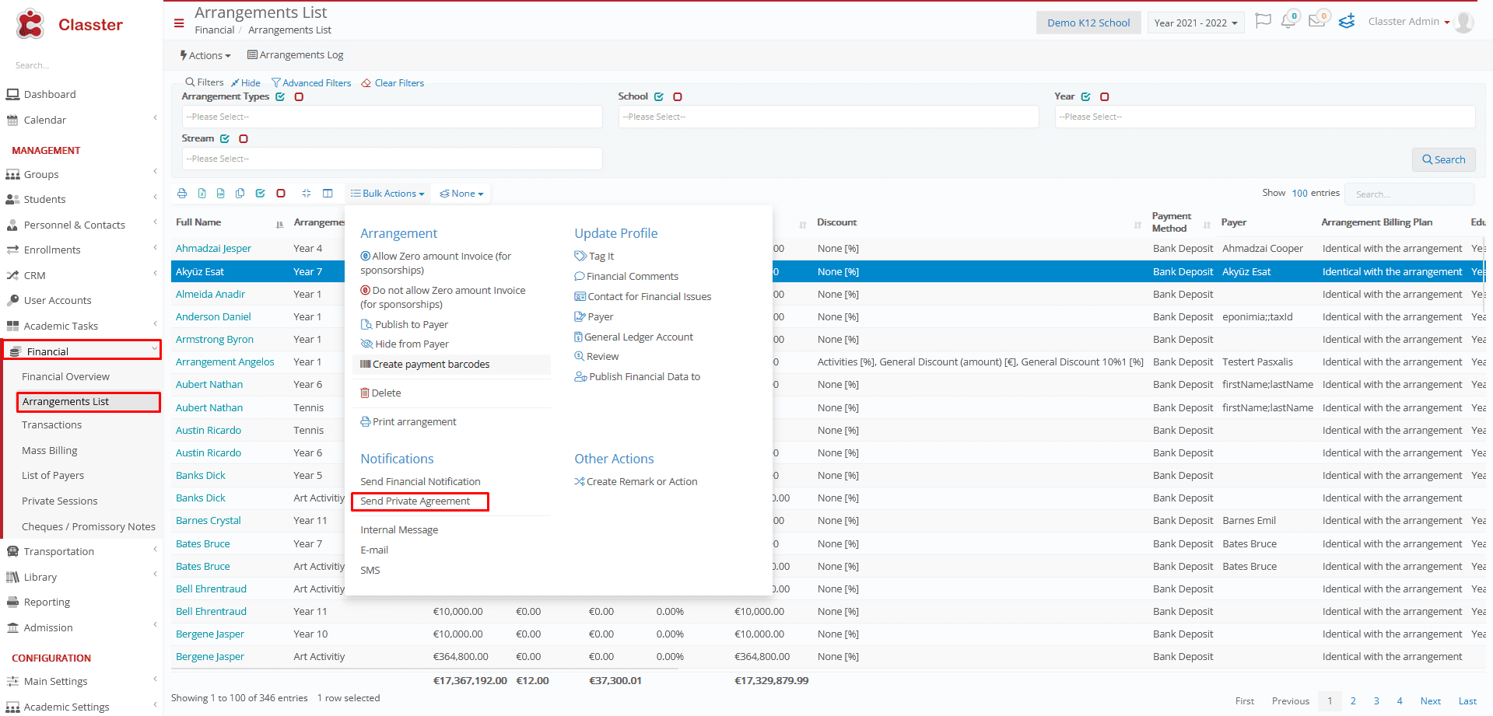Click the table toolbar red deselect-all icon

click(x=281, y=194)
